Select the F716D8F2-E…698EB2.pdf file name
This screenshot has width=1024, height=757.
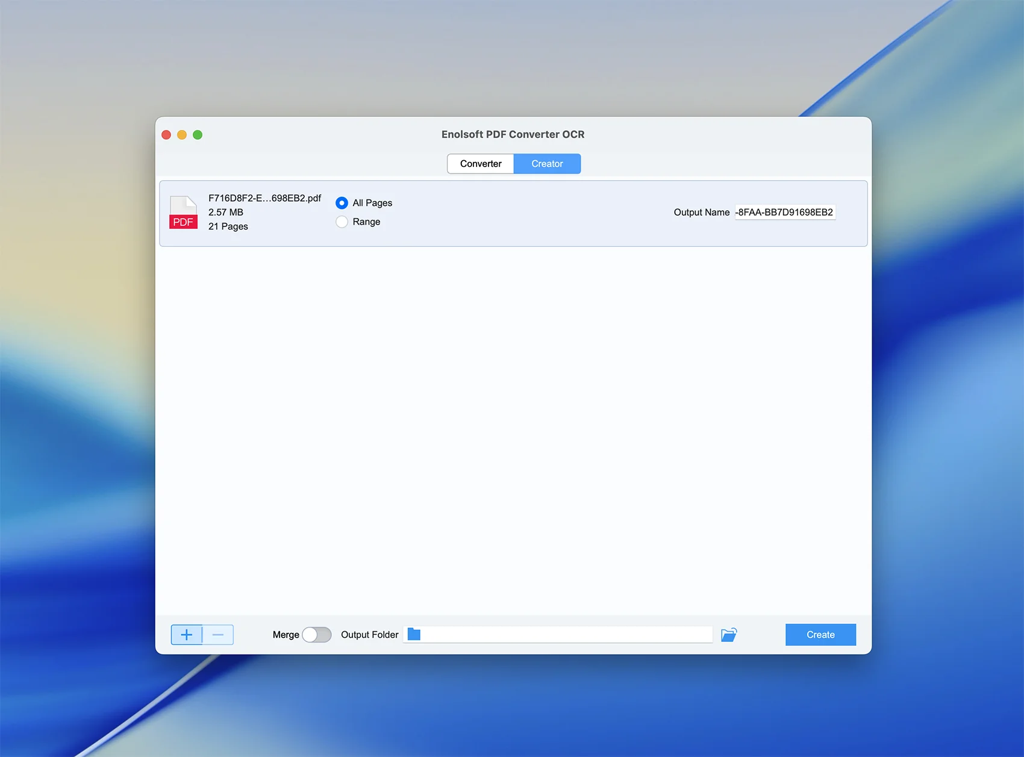pos(264,198)
